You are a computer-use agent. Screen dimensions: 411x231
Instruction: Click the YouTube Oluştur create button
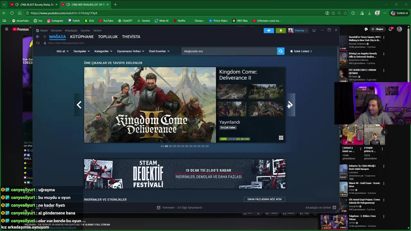tap(377, 29)
